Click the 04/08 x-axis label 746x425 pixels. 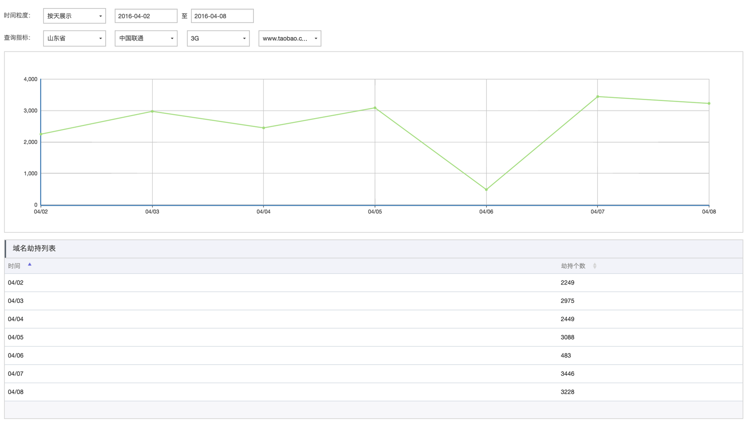[709, 212]
